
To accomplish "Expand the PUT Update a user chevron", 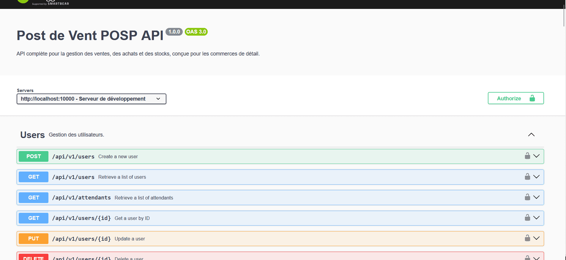I will tap(536, 238).
